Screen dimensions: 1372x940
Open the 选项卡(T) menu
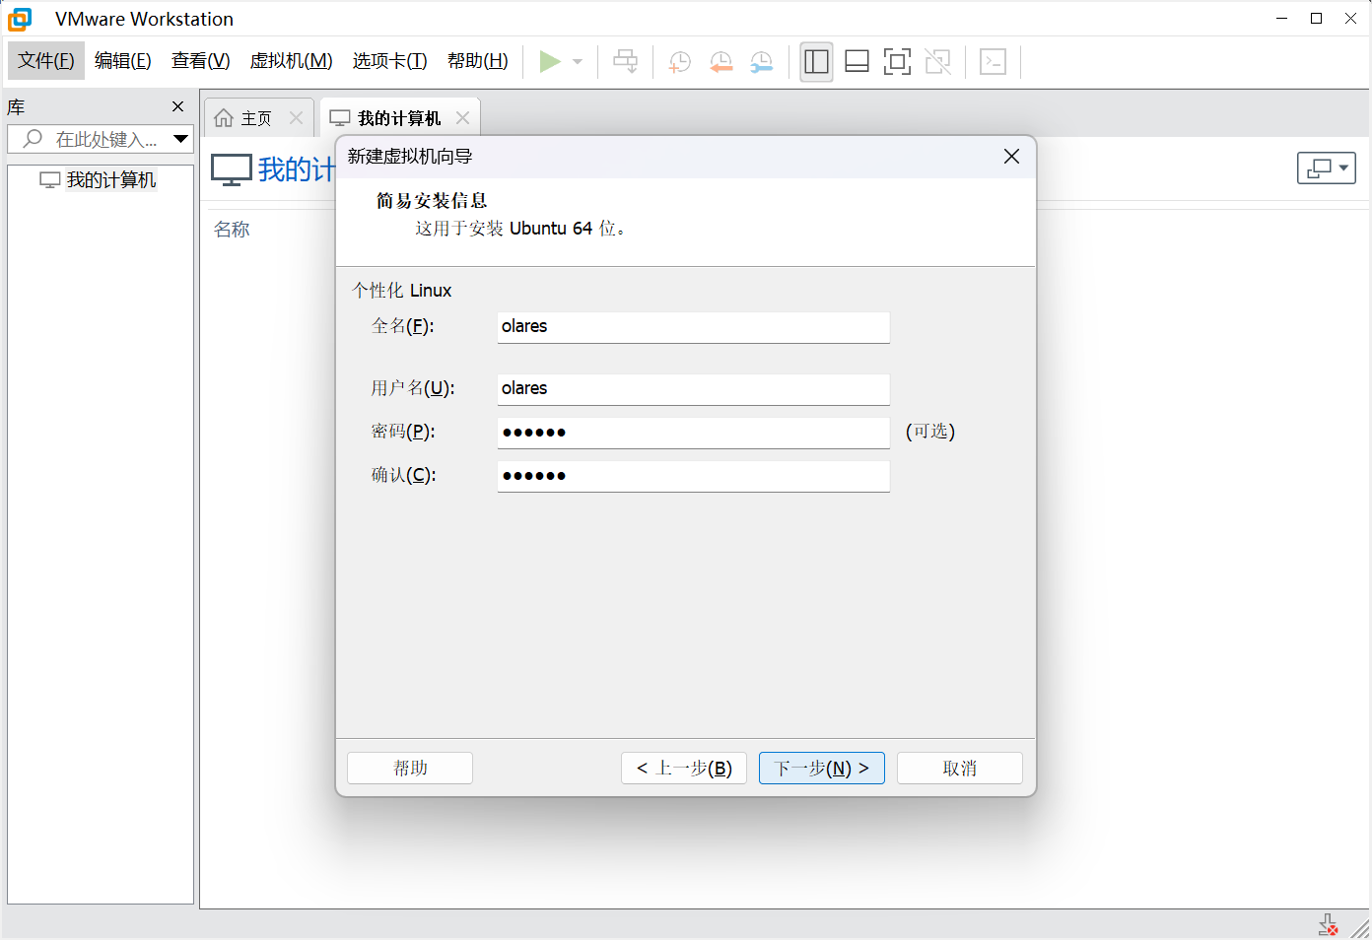pyautogui.click(x=390, y=61)
